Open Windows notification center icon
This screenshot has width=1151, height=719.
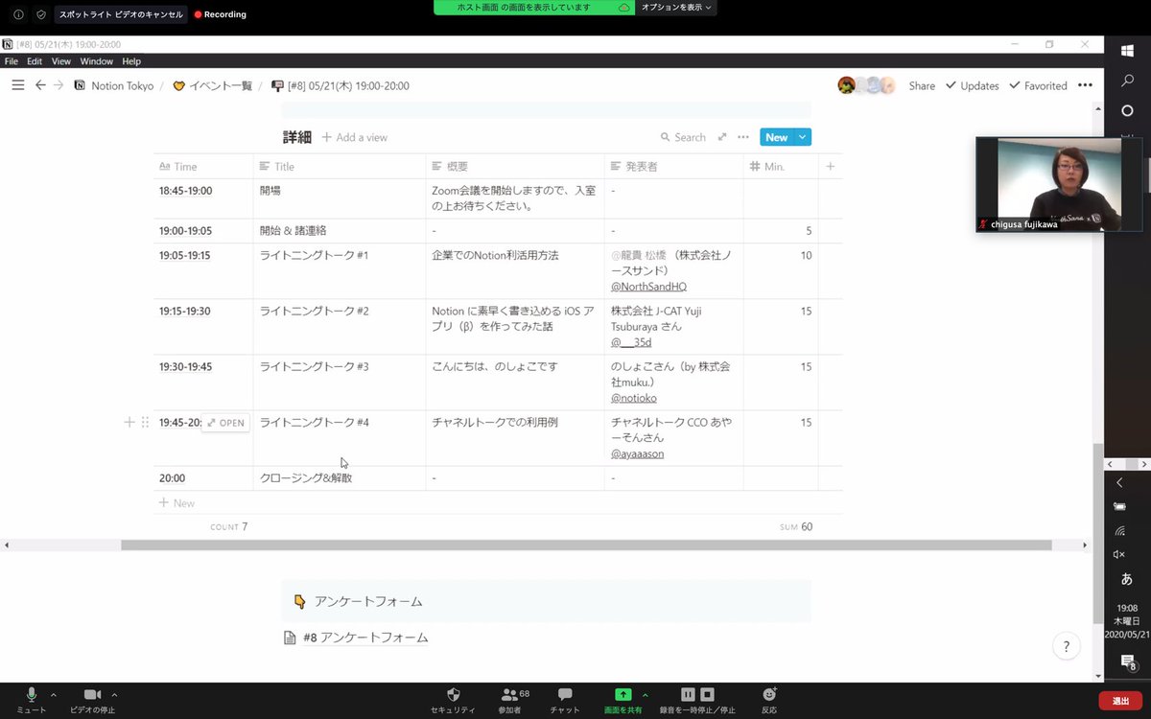(x=1128, y=661)
